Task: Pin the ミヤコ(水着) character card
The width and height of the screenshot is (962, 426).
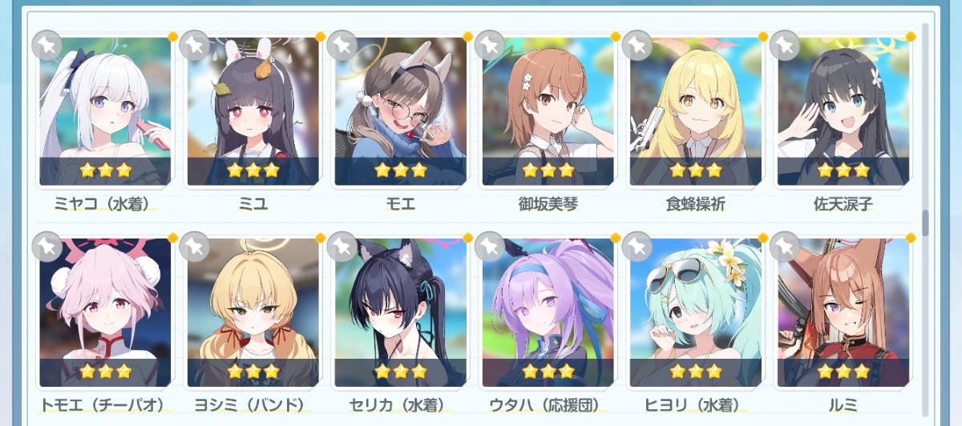Action: (46, 46)
